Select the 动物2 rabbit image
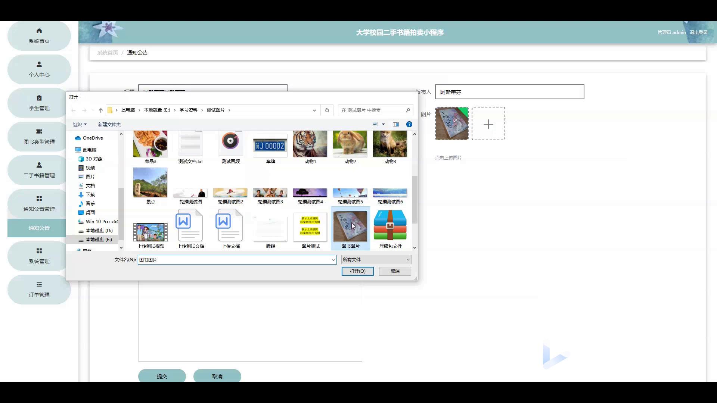717x403 pixels. click(350, 147)
